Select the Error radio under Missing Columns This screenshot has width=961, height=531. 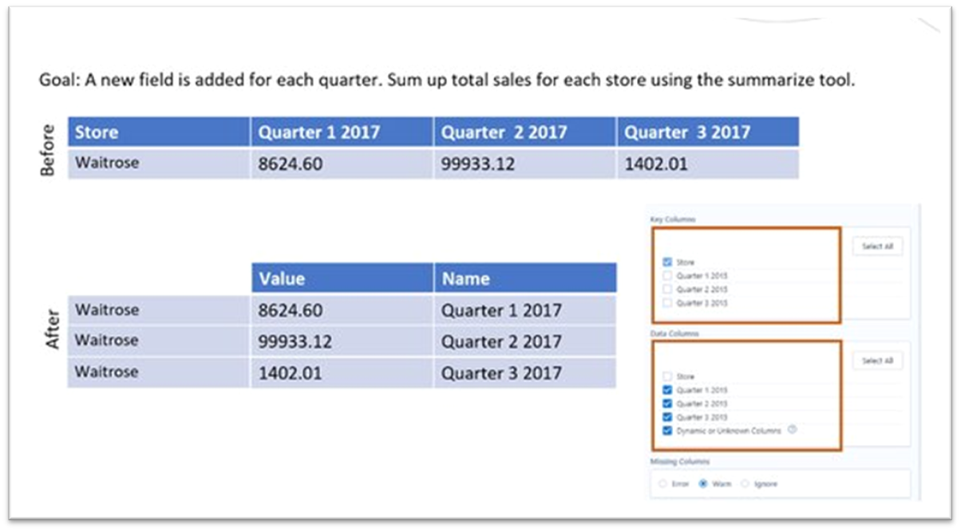click(664, 483)
